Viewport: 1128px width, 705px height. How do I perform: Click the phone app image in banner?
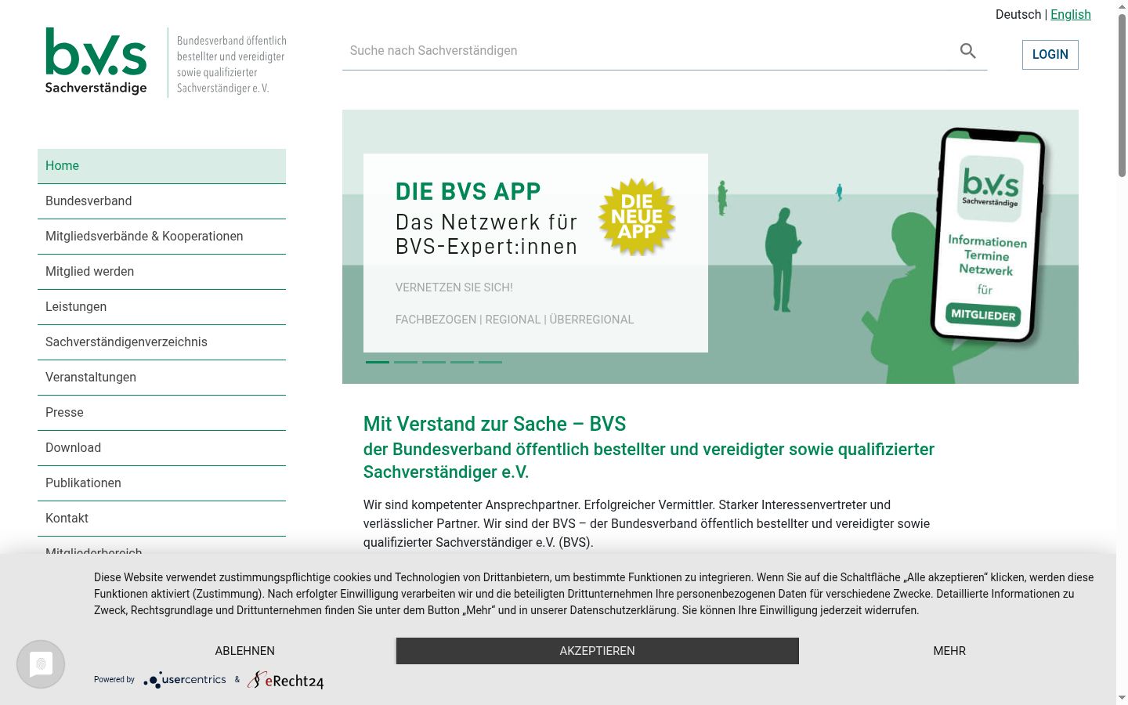click(988, 235)
